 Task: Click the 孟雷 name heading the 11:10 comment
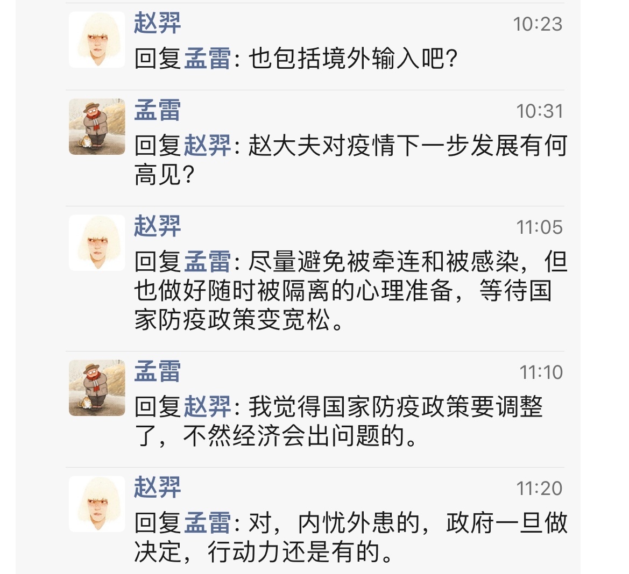tap(157, 371)
